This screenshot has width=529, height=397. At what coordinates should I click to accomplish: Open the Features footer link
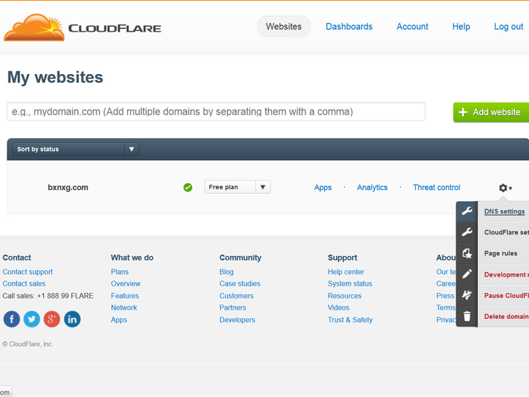125,296
